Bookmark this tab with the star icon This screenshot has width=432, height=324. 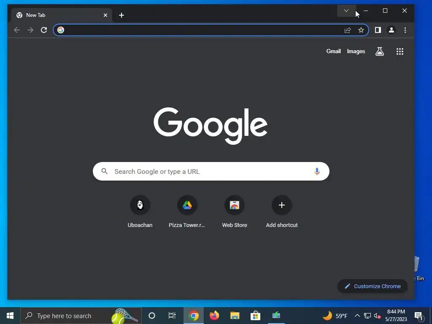pyautogui.click(x=361, y=30)
